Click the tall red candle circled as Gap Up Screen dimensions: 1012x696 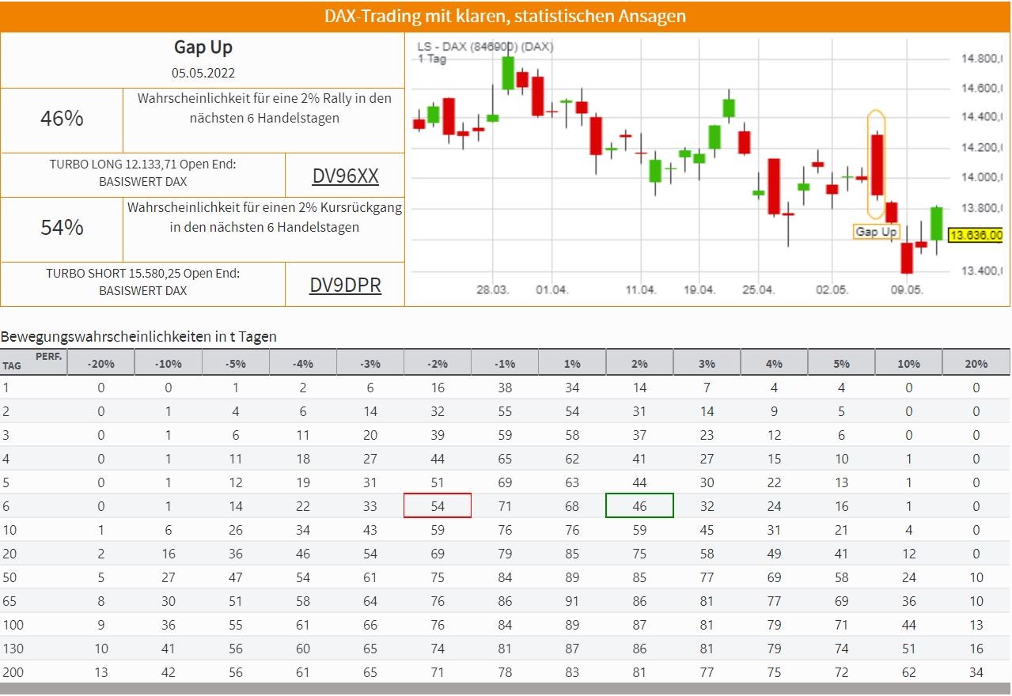point(877,165)
